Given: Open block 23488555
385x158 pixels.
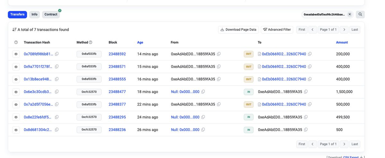Looking at the screenshot, I should 117,79.
